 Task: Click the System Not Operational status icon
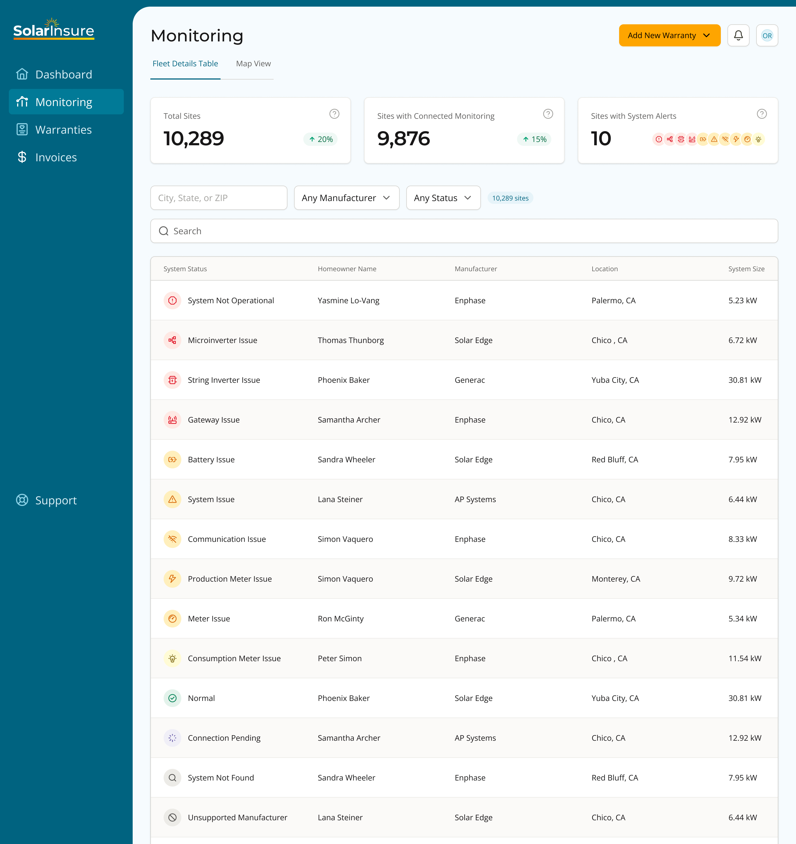pos(172,300)
